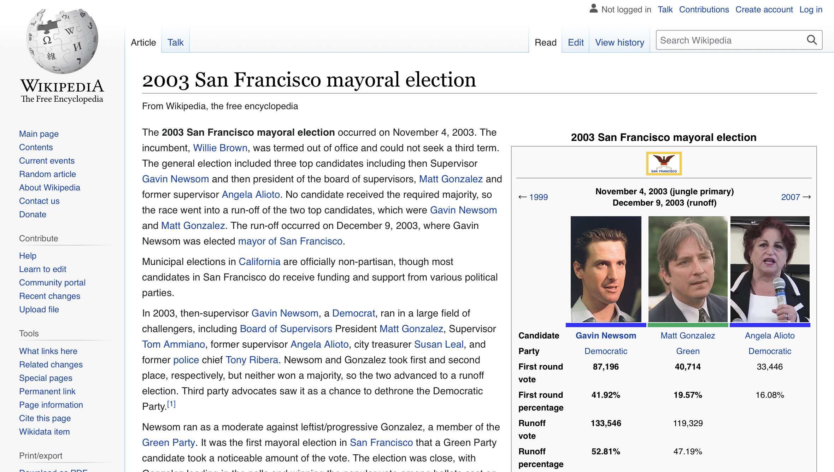The width and height of the screenshot is (834, 472).
Task: Open Upload file
Action: click(39, 309)
